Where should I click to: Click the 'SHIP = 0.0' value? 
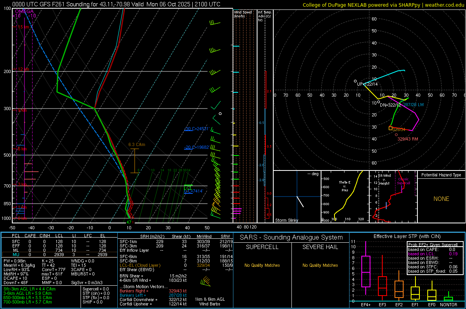coord(92,302)
